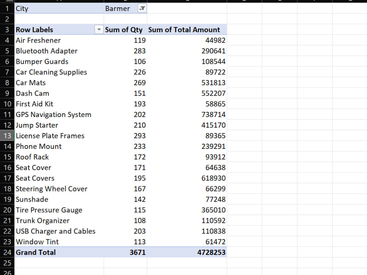Open the City filter dropdown next to Barmer
This screenshot has height=275, width=367.
coord(142,9)
